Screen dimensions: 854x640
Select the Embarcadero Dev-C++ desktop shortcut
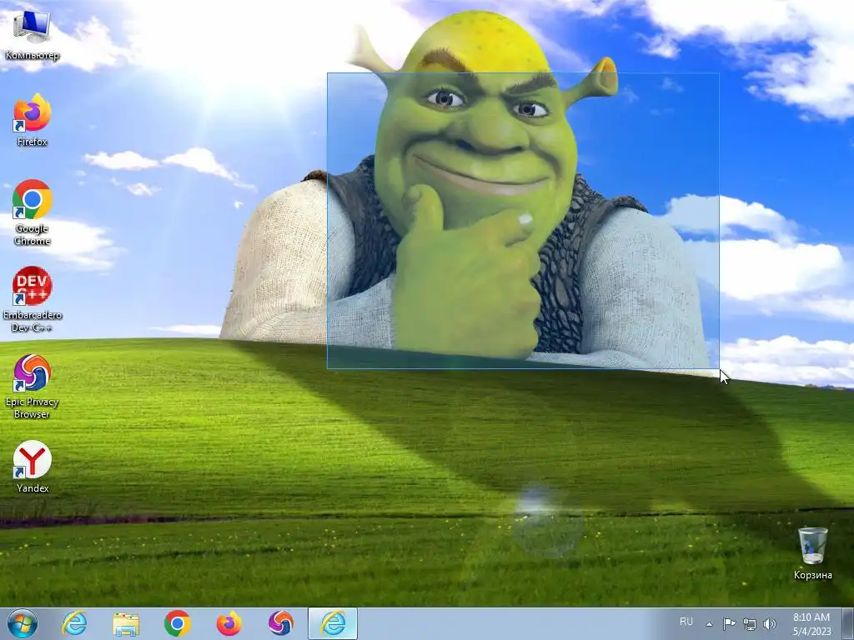click(32, 299)
